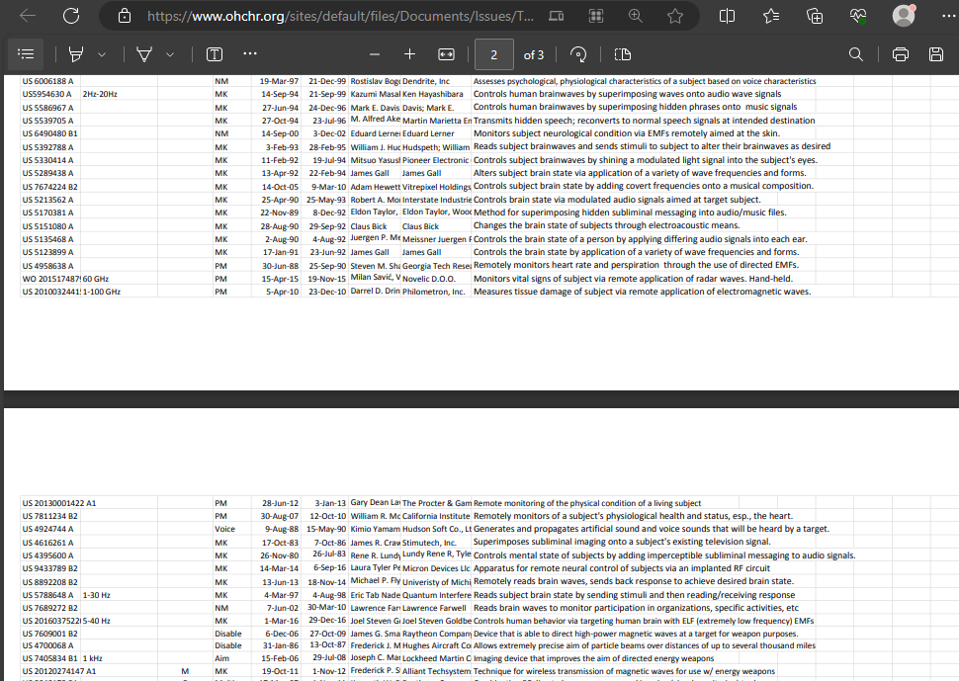The width and height of the screenshot is (959, 681).
Task: Open browser Settings and more menu
Action: click(x=948, y=16)
